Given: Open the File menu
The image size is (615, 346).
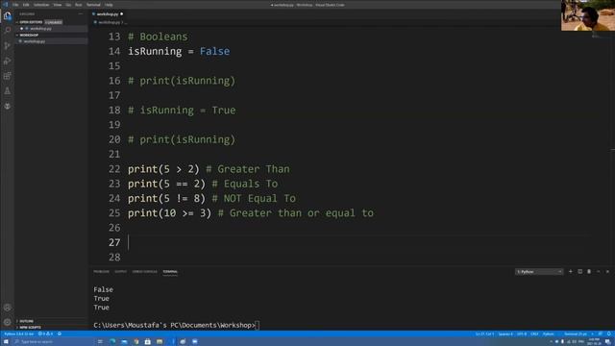Looking at the screenshot, I should pyautogui.click(x=15, y=5).
